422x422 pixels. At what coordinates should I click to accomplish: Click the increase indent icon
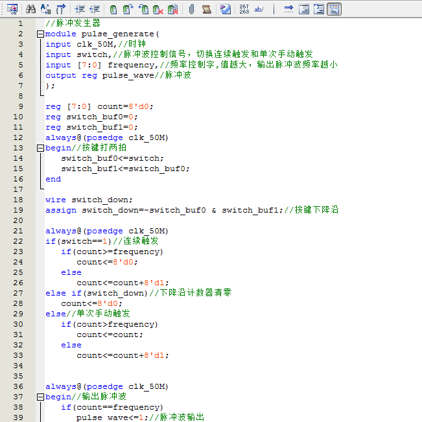pos(80,9)
